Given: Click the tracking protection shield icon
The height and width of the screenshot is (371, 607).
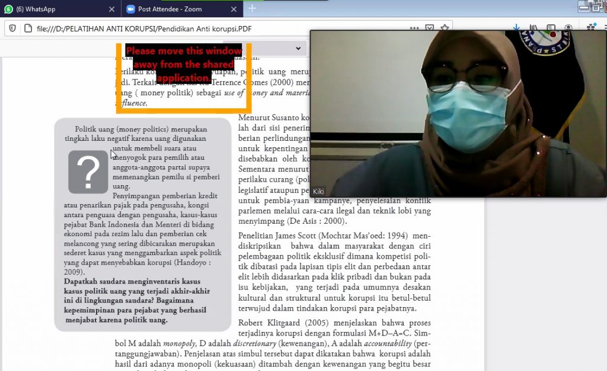Looking at the screenshot, I should point(12,28).
